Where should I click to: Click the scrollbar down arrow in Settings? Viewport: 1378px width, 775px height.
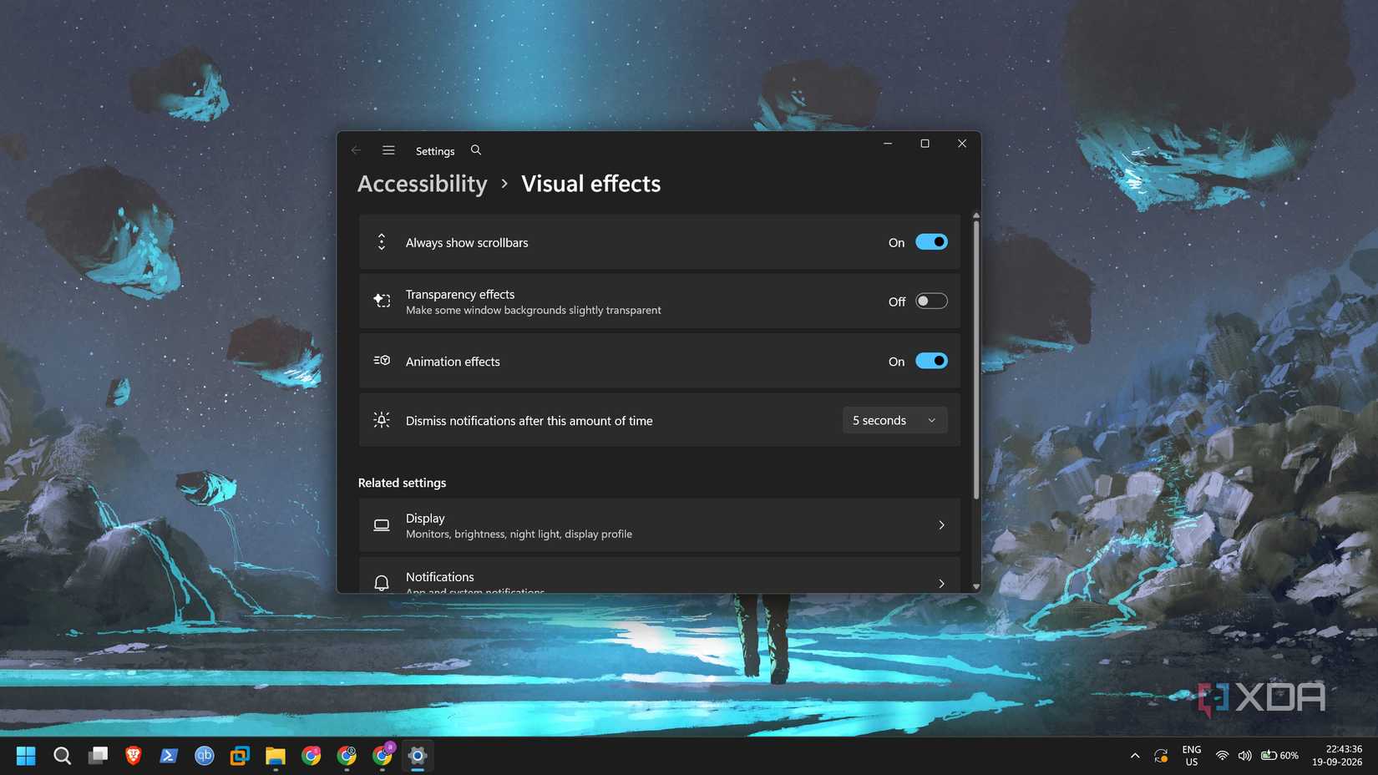tap(975, 587)
